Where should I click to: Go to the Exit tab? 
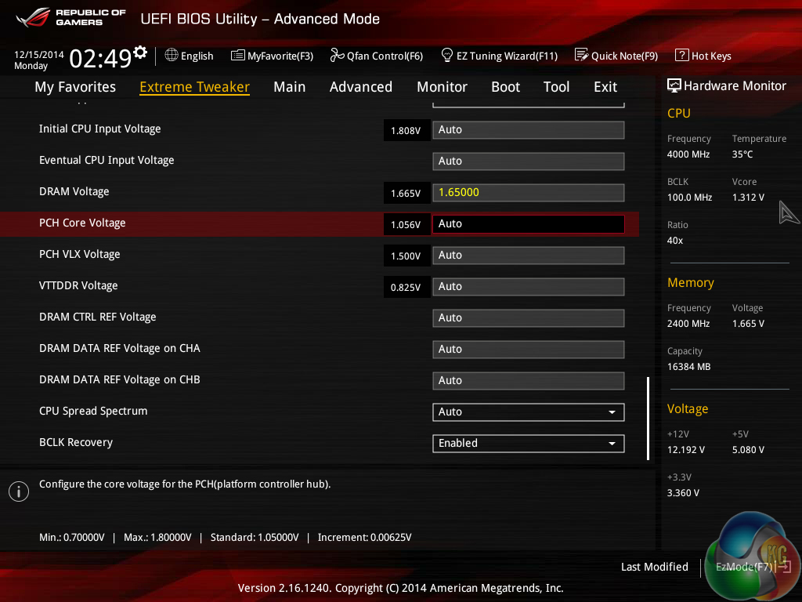click(x=605, y=87)
